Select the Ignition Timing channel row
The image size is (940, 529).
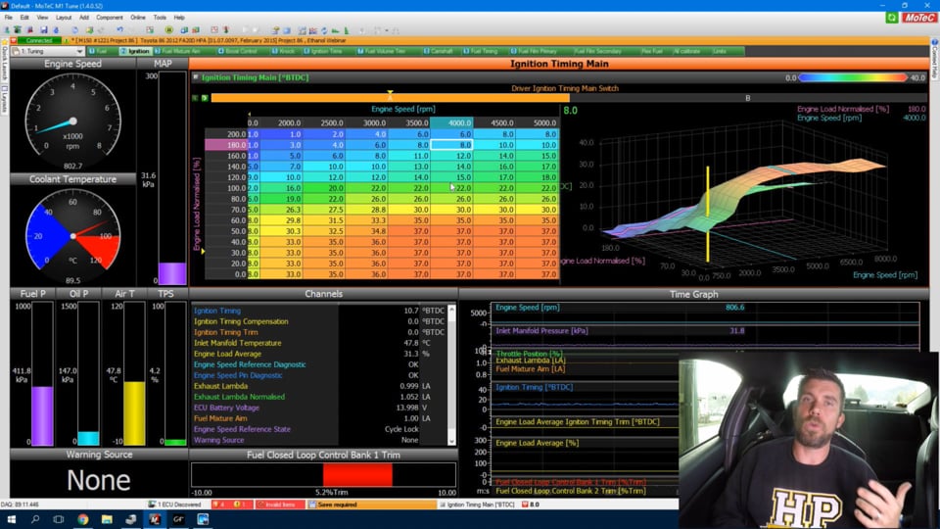pyautogui.click(x=319, y=311)
